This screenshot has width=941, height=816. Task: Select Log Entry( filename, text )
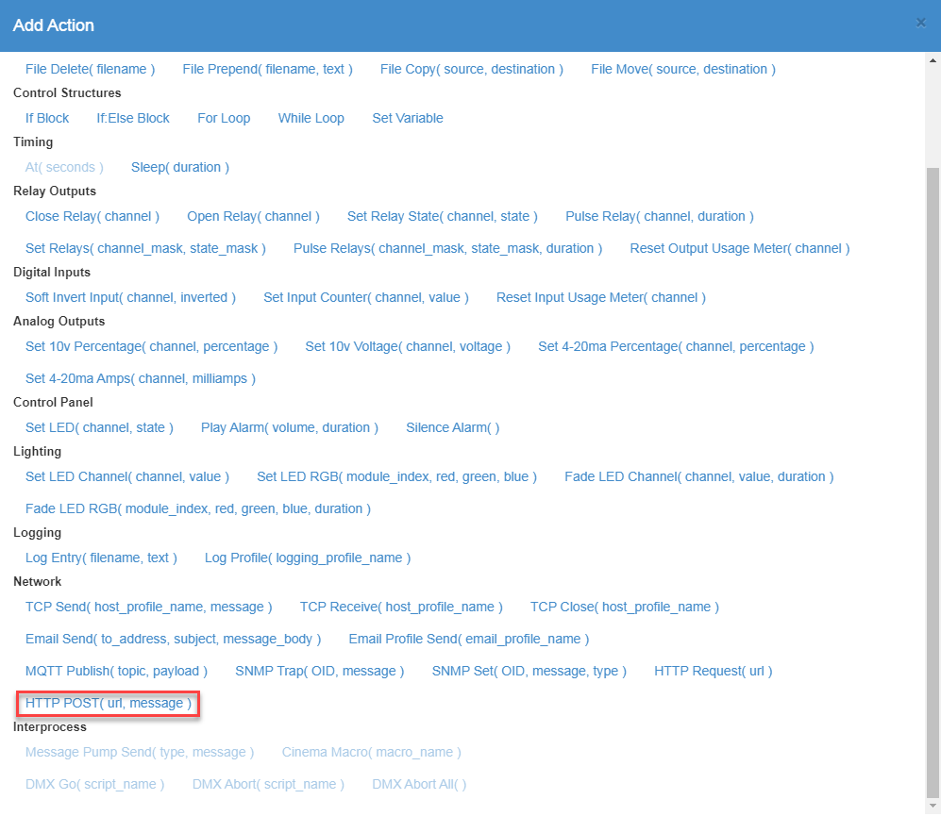pyautogui.click(x=101, y=558)
